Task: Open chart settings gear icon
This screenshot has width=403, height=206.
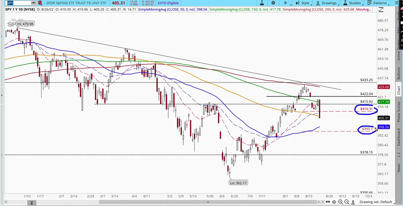Action: click(x=273, y=3)
